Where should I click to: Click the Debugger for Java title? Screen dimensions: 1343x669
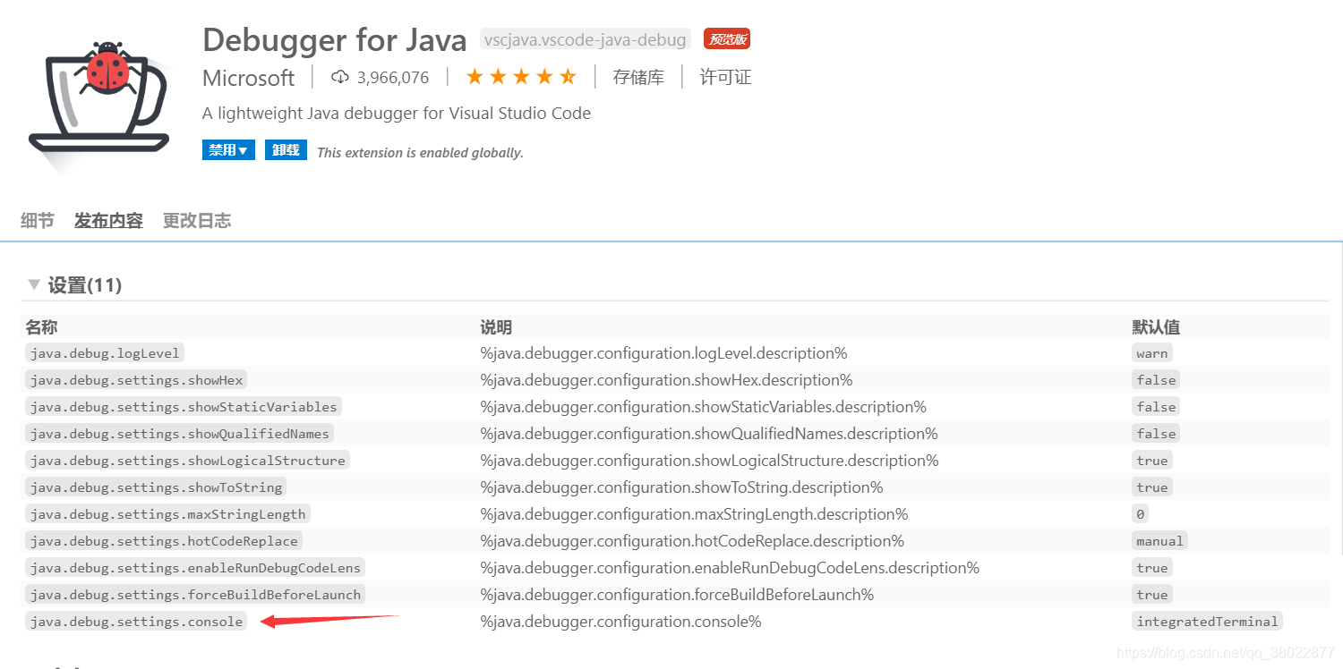334,40
